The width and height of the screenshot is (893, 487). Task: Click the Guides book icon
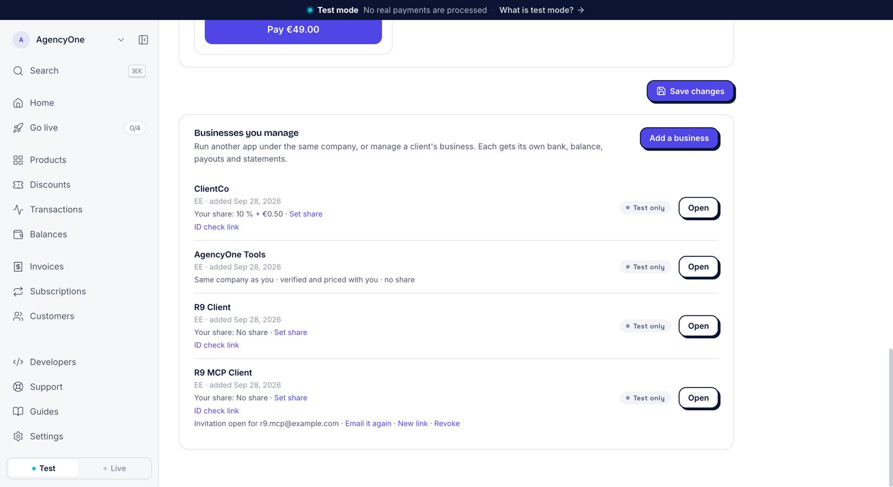18,412
